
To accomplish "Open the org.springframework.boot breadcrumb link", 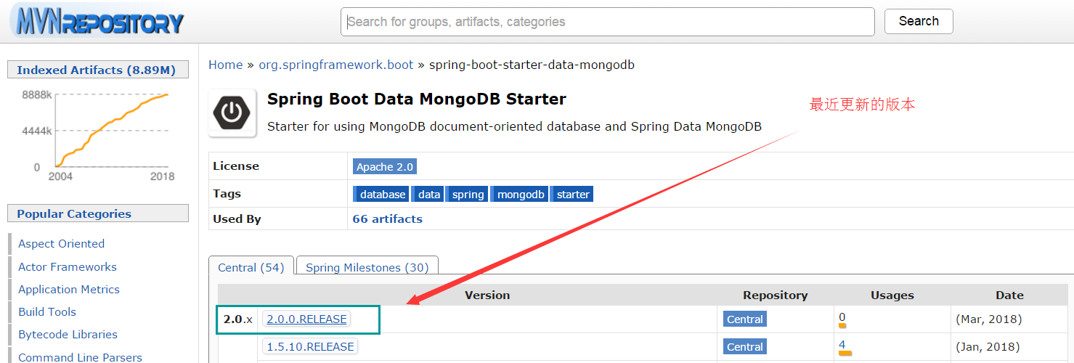I will [x=335, y=65].
